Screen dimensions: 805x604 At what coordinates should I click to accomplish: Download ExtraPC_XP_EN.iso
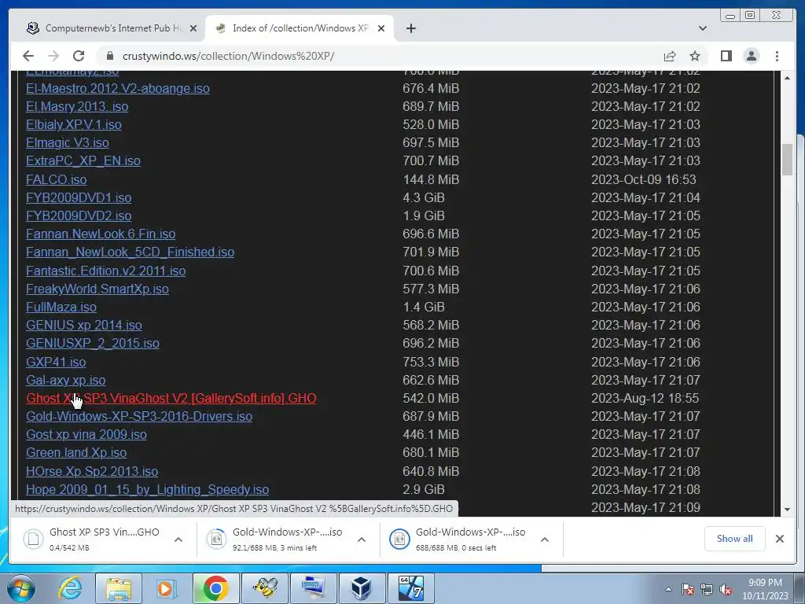point(83,160)
